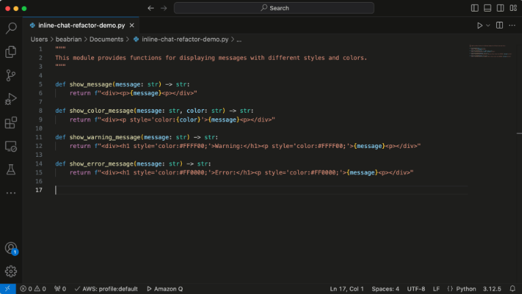Screen dimensions: 522x294
Task: Open the Source Control panel
Action: (x=11, y=75)
